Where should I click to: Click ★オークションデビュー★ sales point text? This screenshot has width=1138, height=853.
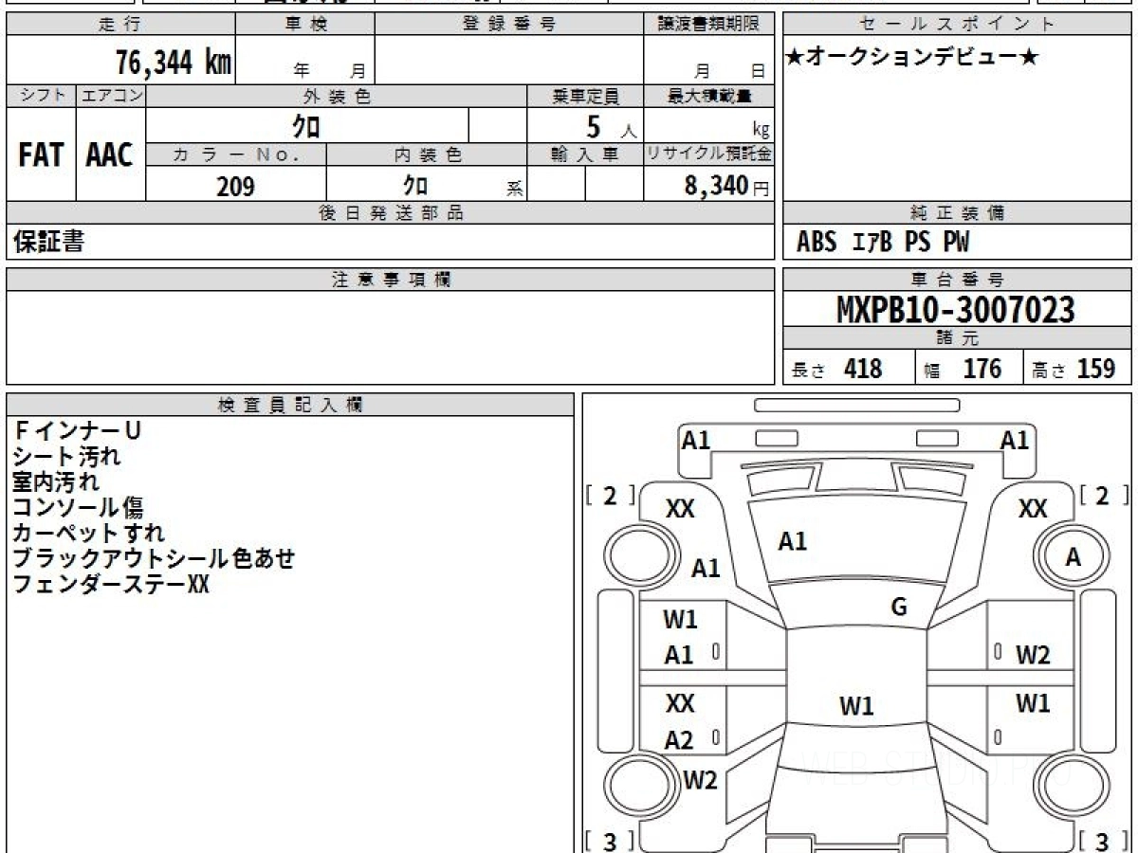[913, 57]
